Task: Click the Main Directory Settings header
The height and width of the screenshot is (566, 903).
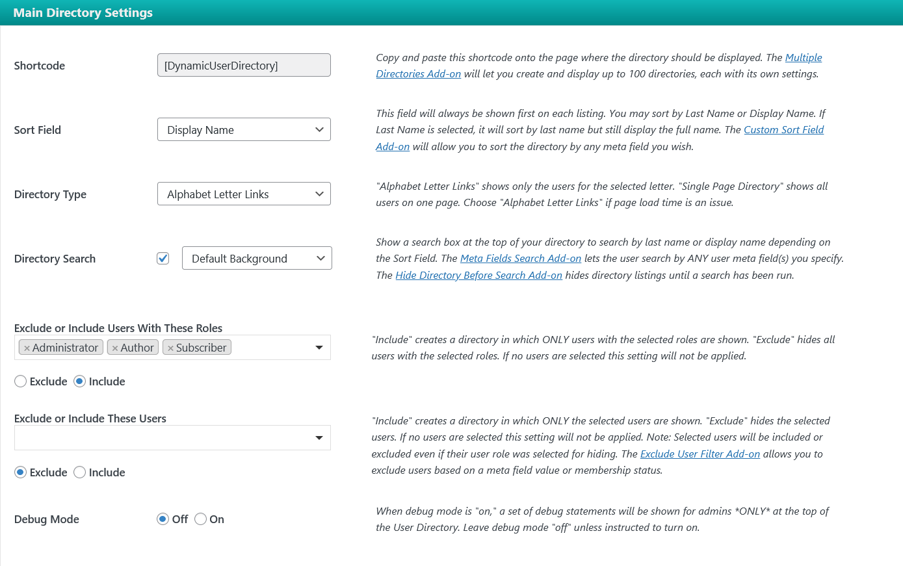Action: 83,13
